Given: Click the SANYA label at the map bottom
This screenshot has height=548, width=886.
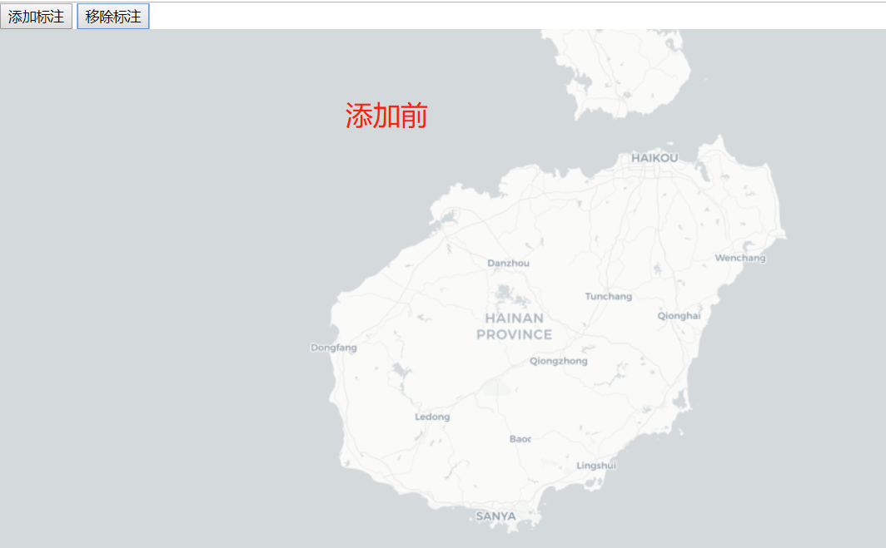Looking at the screenshot, I should 496,516.
